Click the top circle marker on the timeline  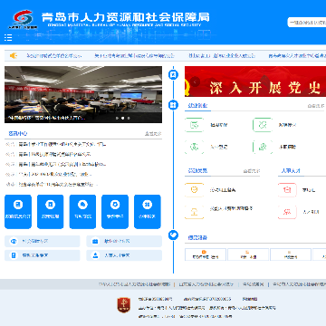(173, 74)
